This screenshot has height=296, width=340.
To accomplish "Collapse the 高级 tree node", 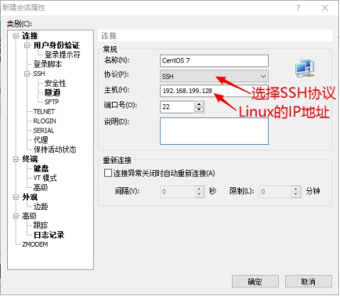I will point(16,216).
